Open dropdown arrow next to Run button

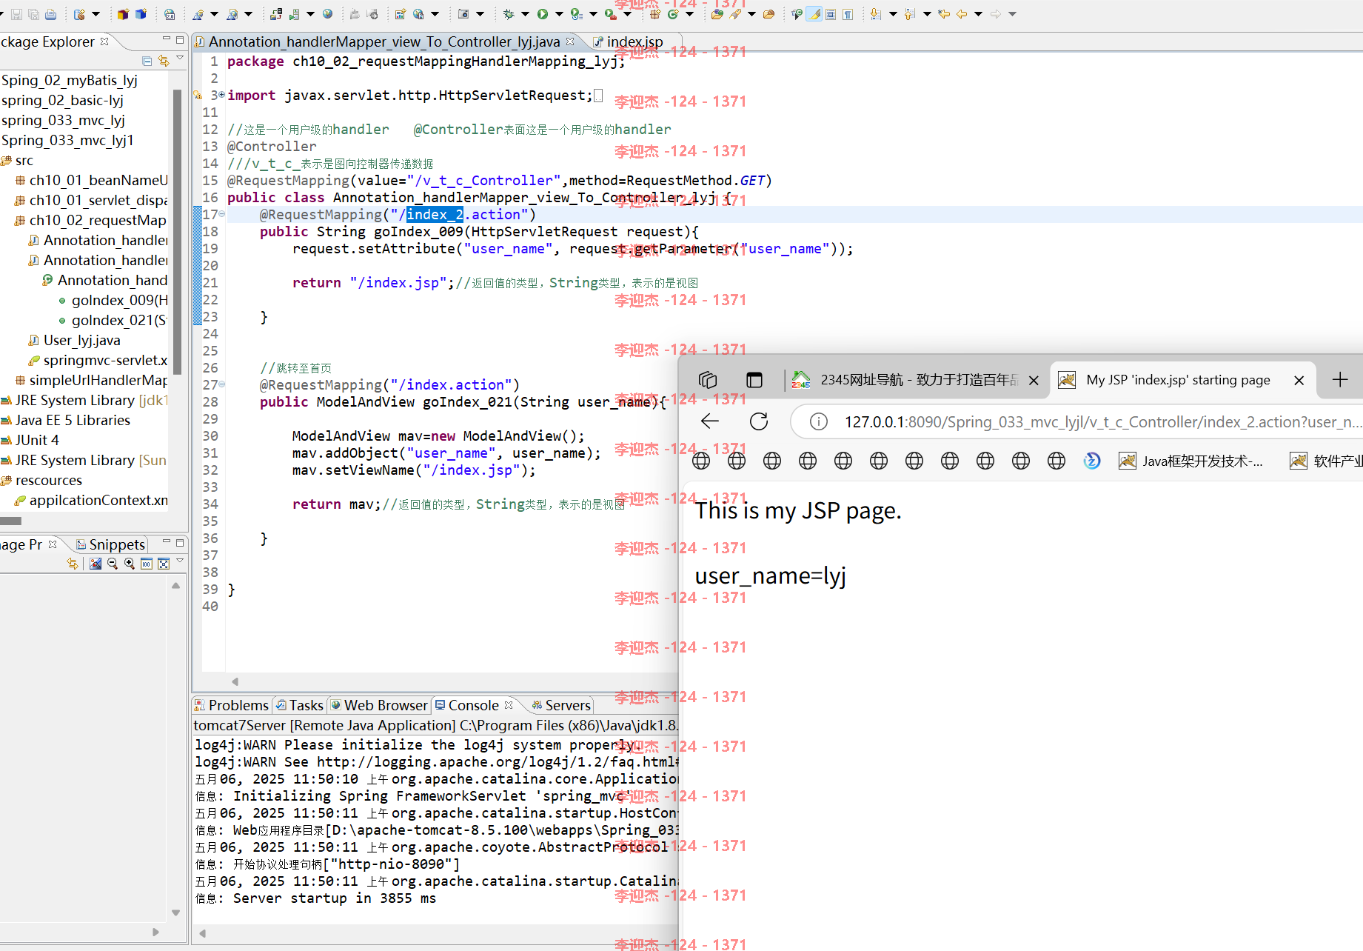tap(559, 14)
